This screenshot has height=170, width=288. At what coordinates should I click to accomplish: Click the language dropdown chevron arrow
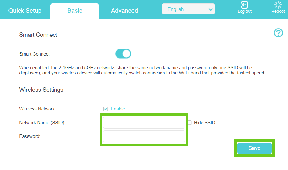click(x=211, y=9)
